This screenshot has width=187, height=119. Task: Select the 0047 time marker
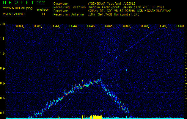click(127, 26)
